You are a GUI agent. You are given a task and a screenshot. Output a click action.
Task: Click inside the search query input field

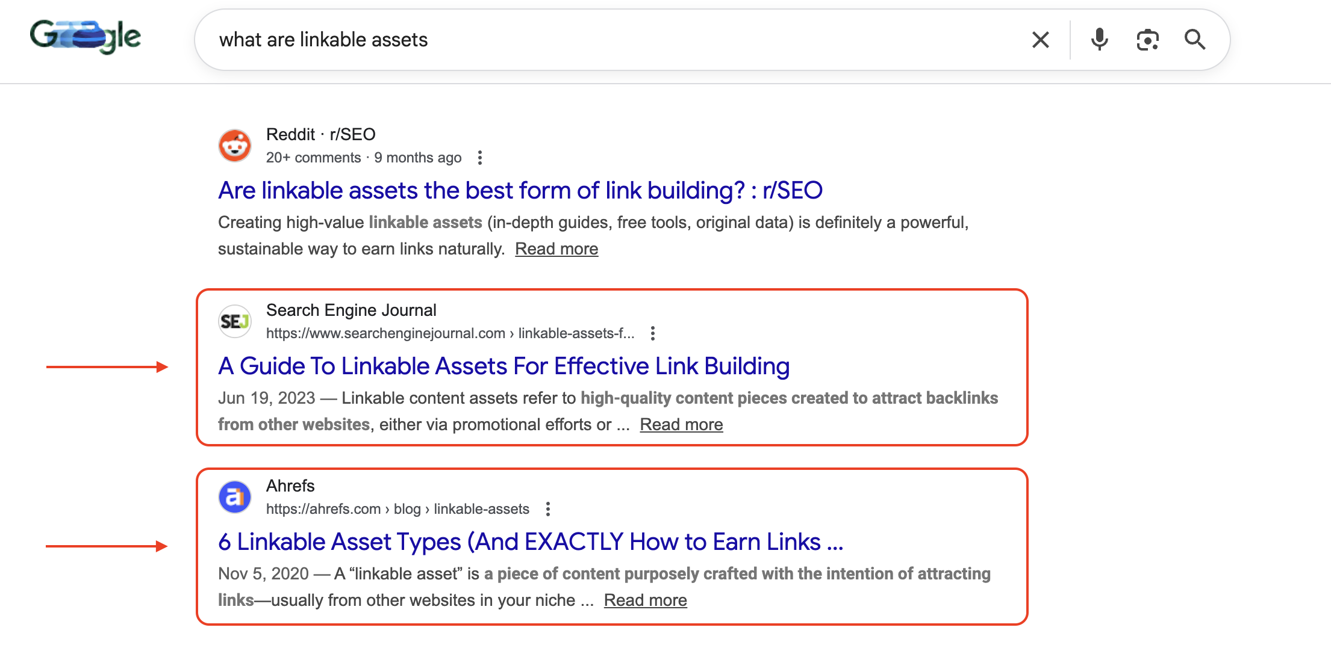click(482, 39)
